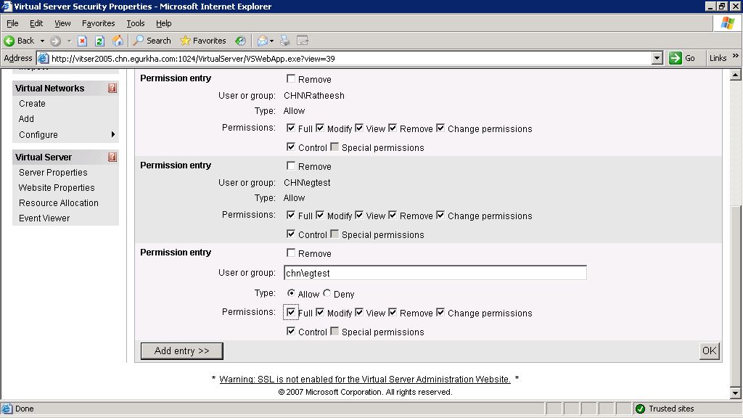Open the Search pane from the toolbar
Screen dimensions: 743x418
(152, 41)
